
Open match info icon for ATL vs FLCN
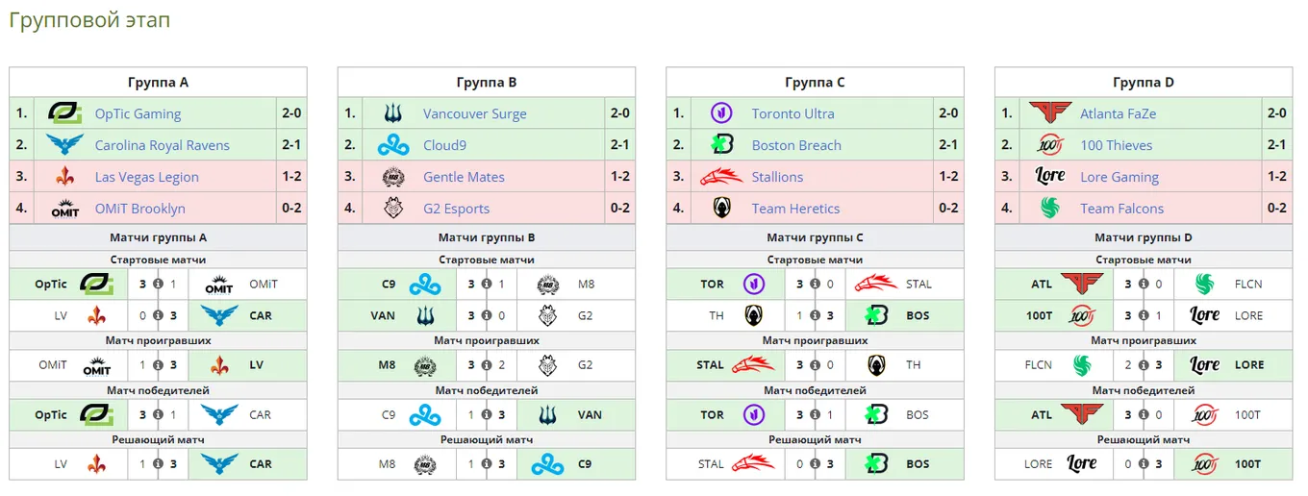pyautogui.click(x=1143, y=285)
